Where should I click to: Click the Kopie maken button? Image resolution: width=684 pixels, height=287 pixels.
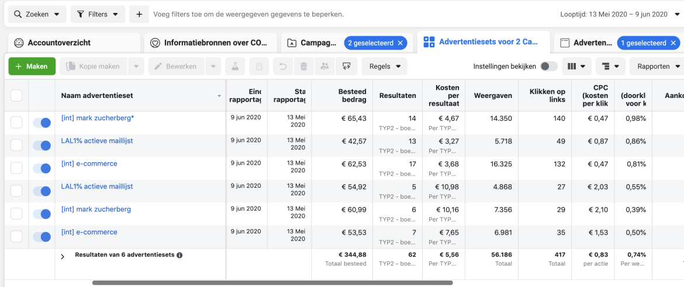[94, 66]
